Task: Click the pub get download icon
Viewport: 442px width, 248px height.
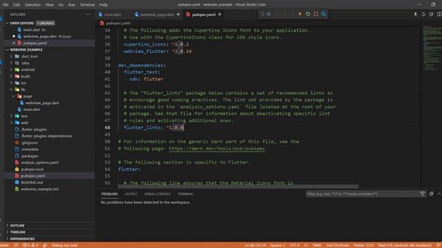Action: coord(416,14)
